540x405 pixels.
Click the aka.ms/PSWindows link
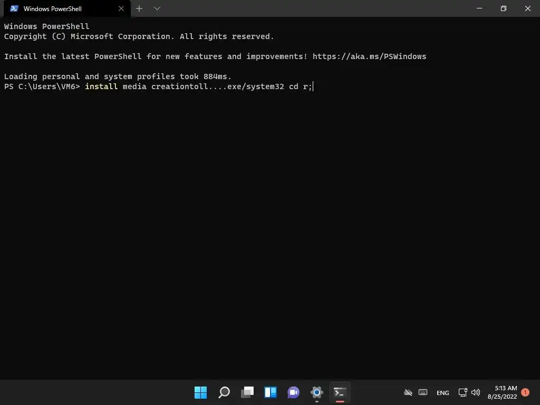point(369,56)
